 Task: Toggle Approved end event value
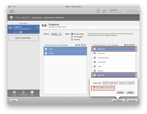tap(114, 49)
